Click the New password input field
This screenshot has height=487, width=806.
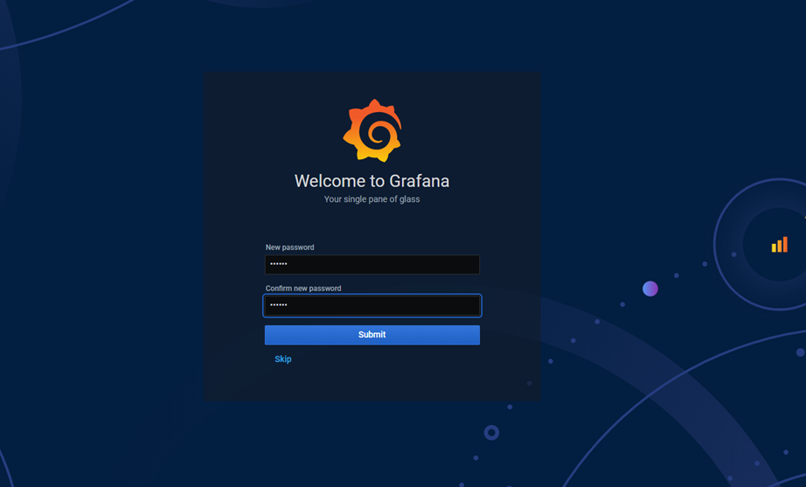(372, 264)
